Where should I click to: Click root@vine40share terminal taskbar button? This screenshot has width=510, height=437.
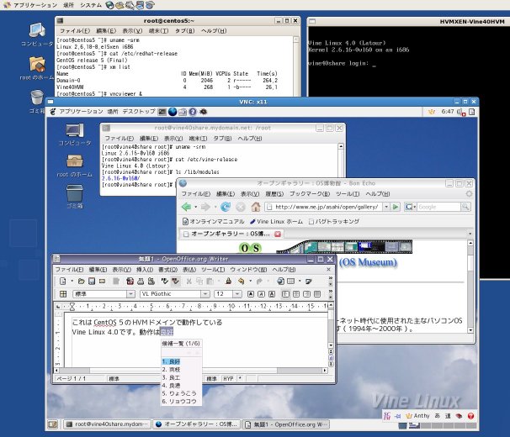[107, 424]
